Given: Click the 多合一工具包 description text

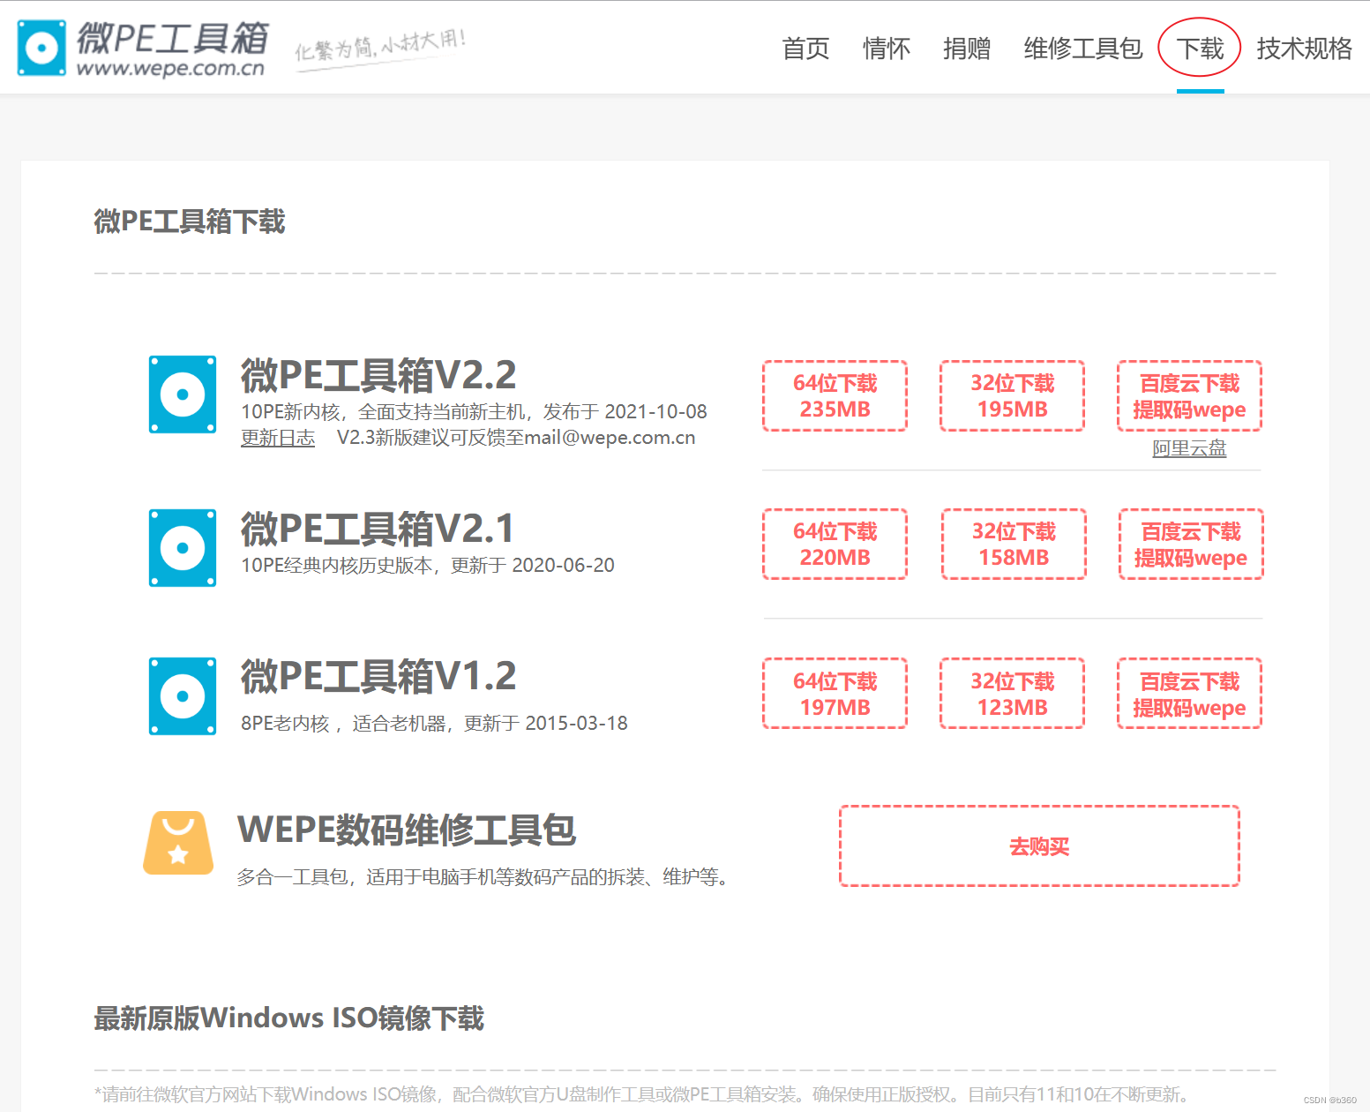Looking at the screenshot, I should (x=483, y=876).
